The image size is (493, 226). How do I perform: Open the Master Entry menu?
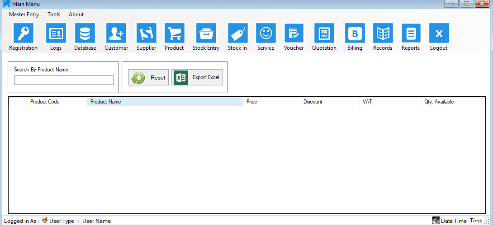[x=24, y=14]
